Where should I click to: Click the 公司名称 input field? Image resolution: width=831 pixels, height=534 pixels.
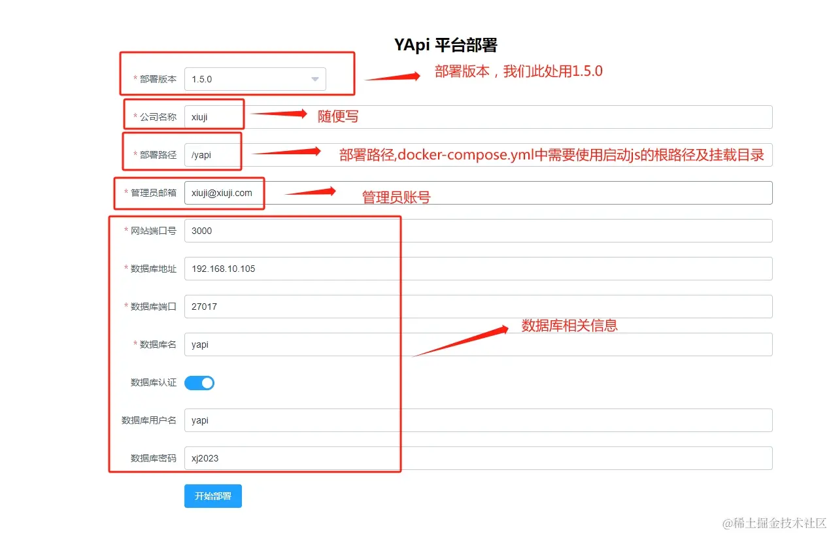pyautogui.click(x=478, y=117)
